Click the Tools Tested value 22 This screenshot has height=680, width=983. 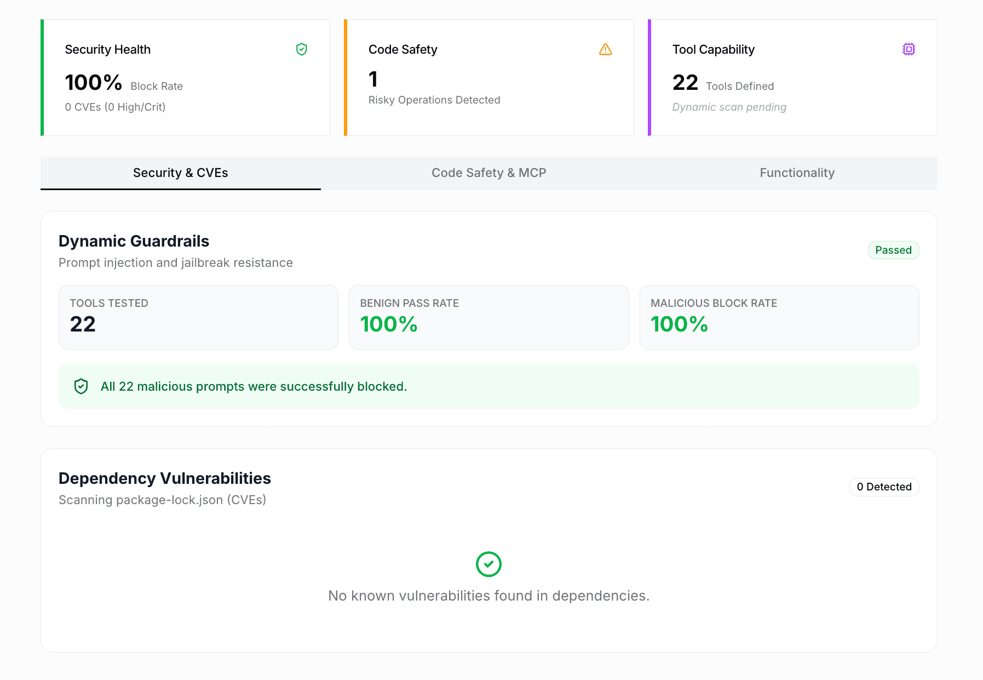point(83,324)
